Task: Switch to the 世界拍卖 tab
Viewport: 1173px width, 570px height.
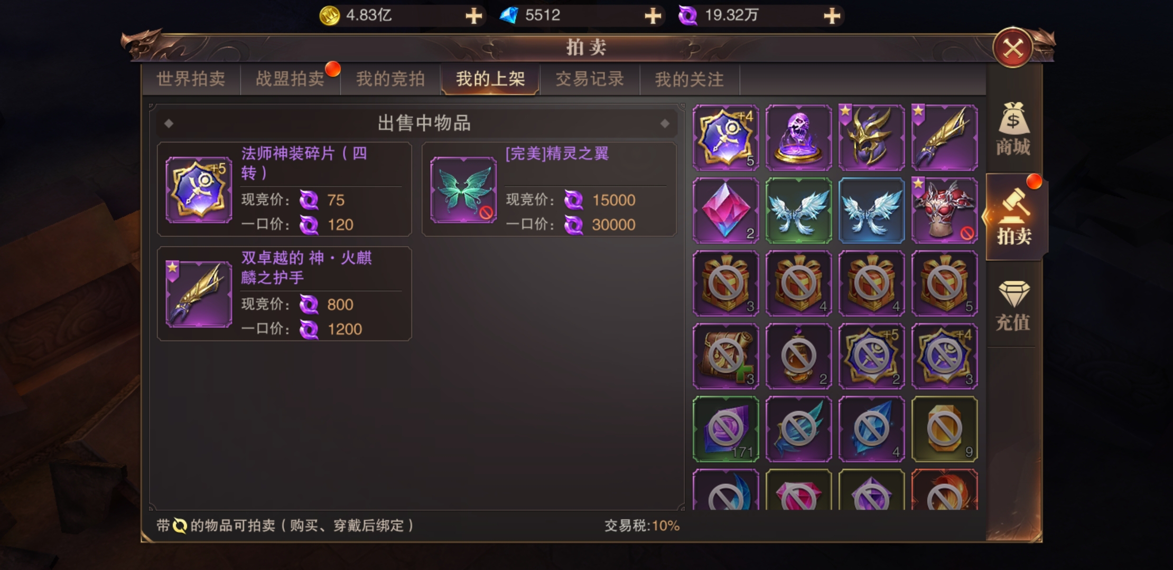Action: pyautogui.click(x=191, y=79)
